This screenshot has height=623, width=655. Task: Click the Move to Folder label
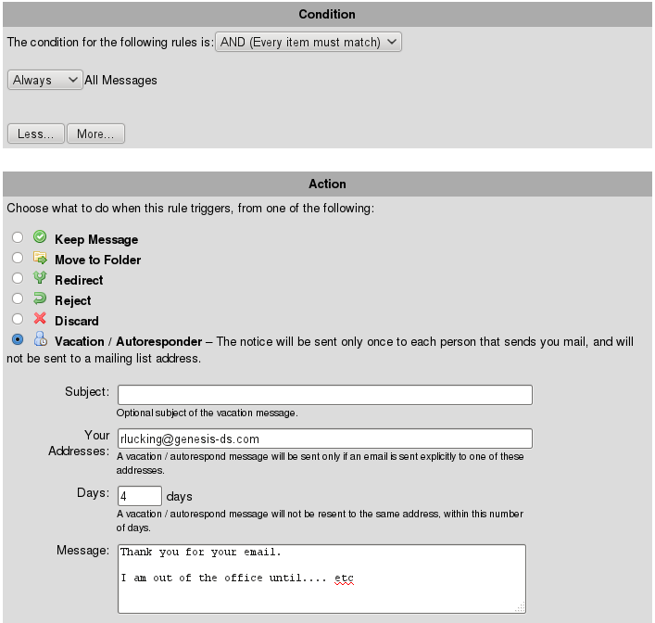tap(98, 261)
